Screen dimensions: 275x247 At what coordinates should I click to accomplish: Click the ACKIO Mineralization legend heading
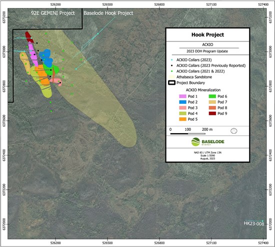point(203,90)
